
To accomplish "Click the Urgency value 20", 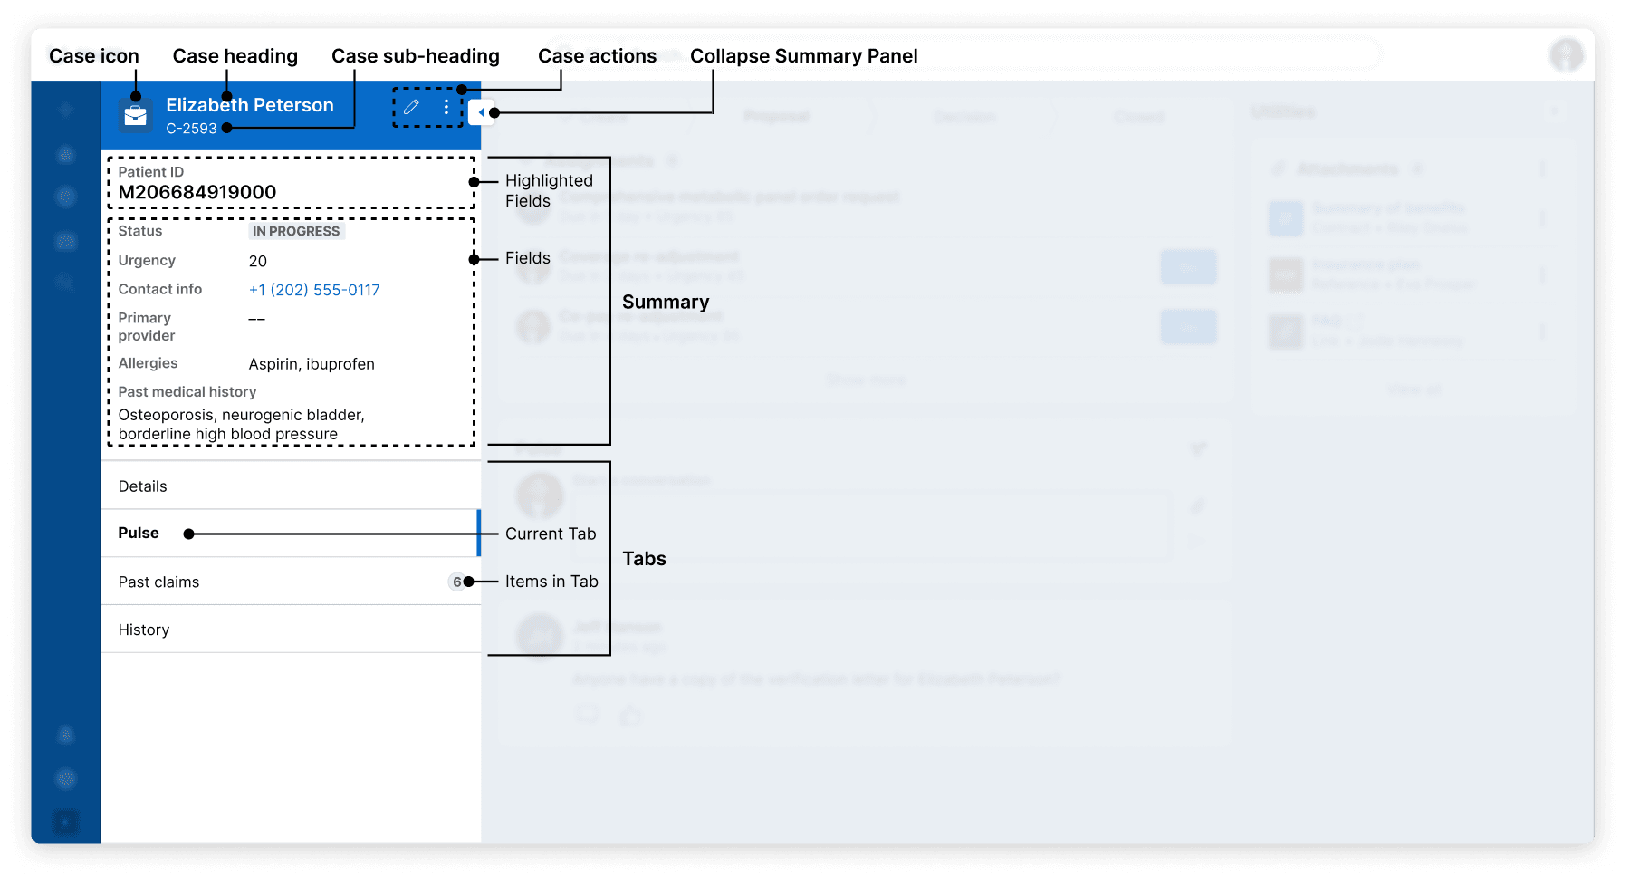I will click(258, 261).
